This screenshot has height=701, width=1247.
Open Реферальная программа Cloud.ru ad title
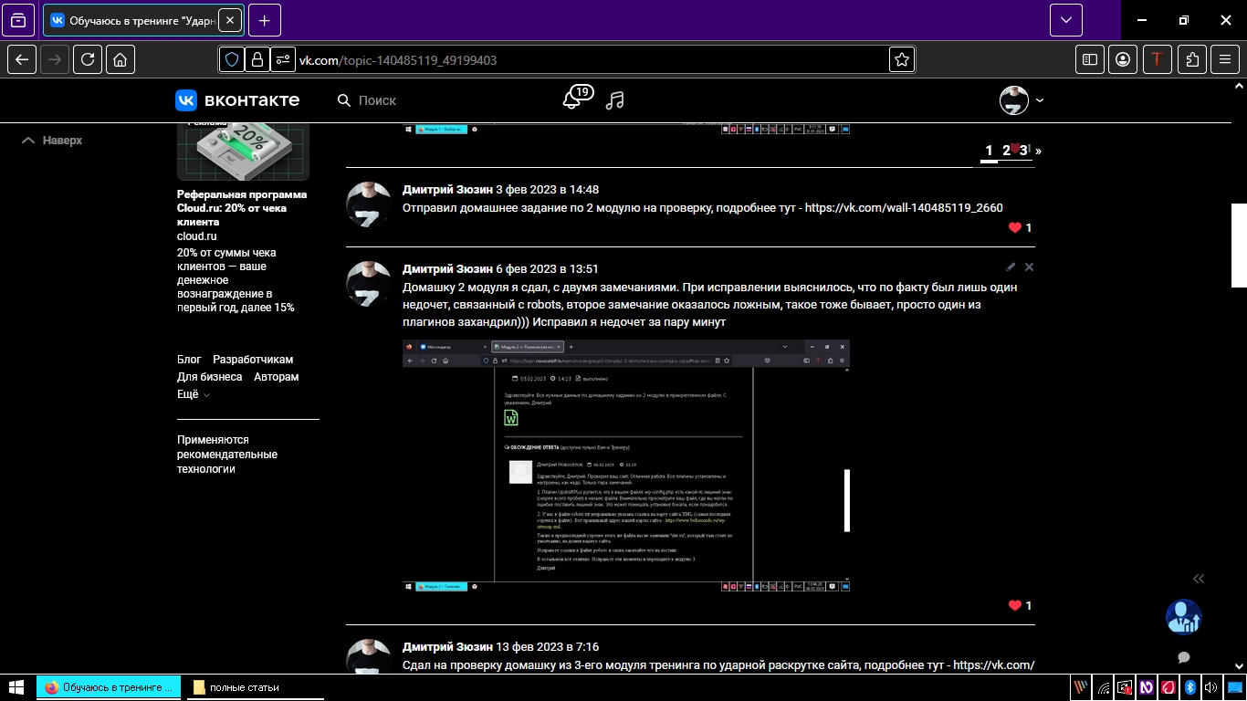pyautogui.click(x=242, y=208)
